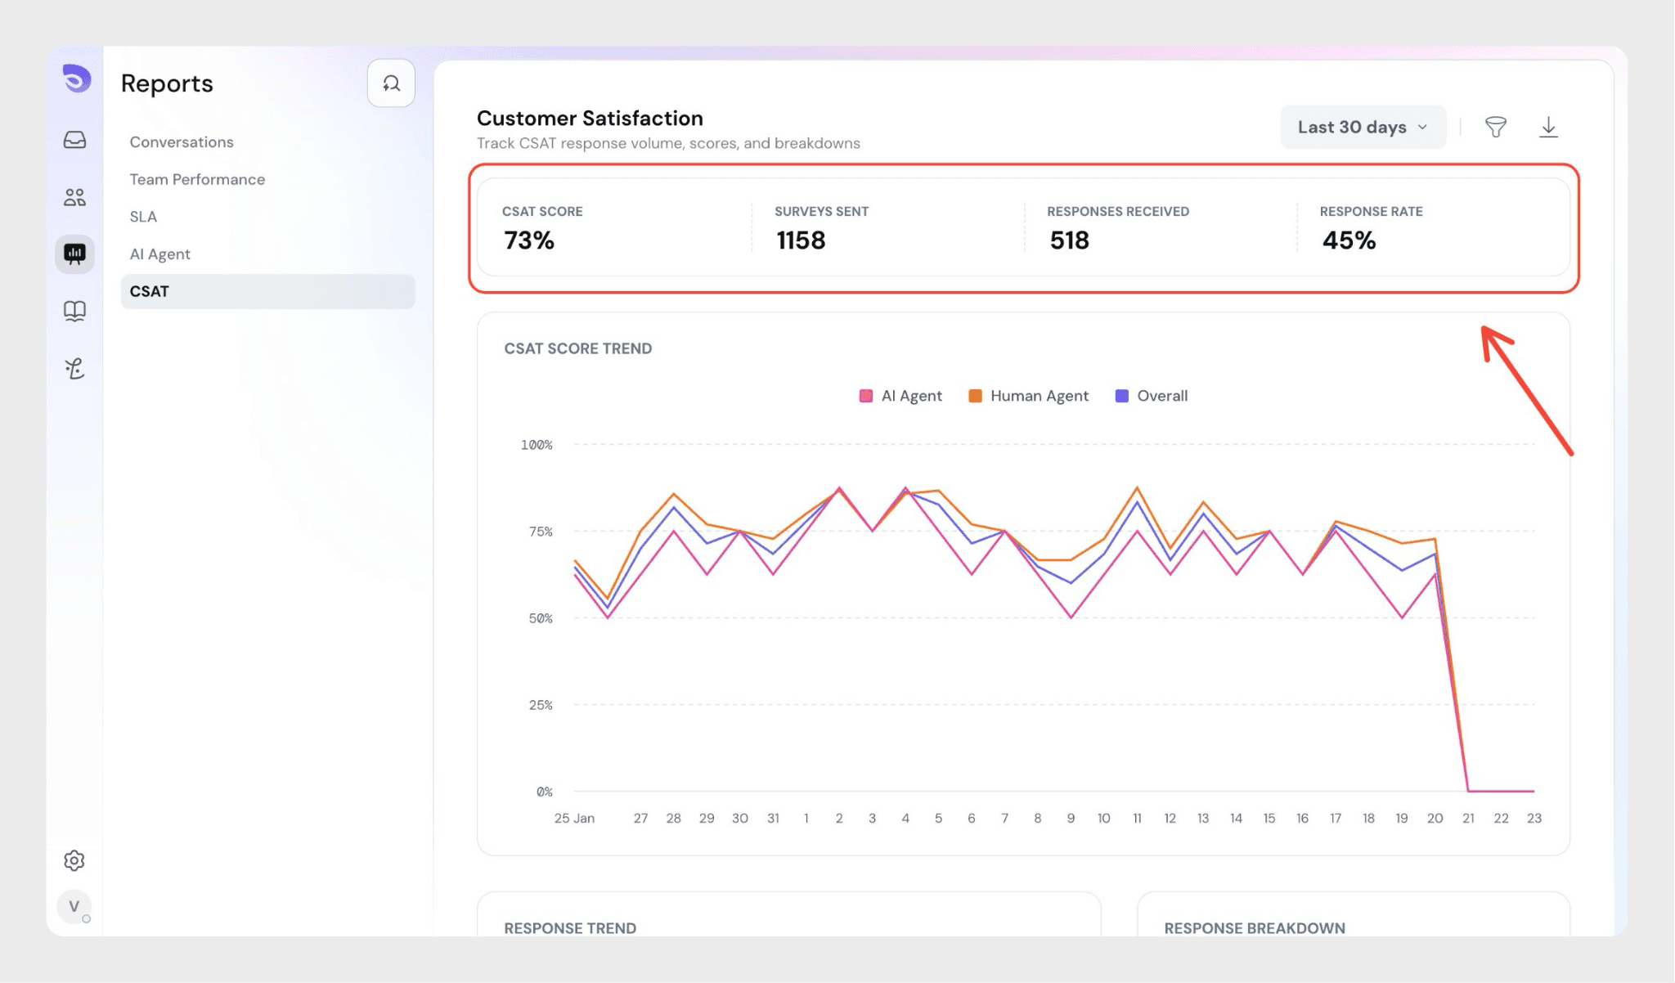Toggle Human Agent series in legend
Screen dimensions: 1675x983
click(1028, 396)
